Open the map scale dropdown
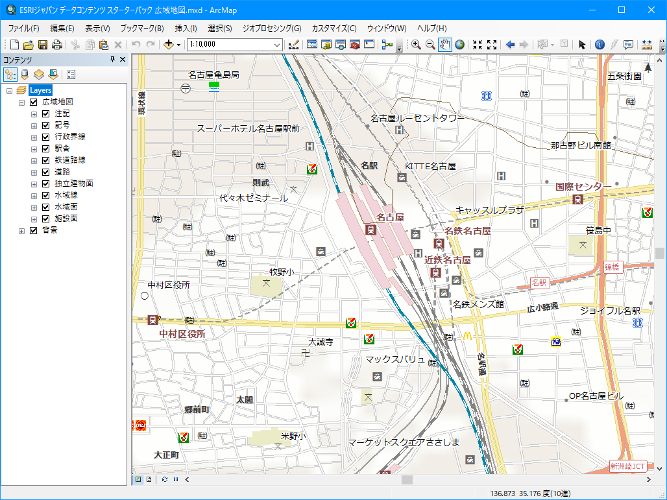Viewport: 667px width, 500px height. [277, 44]
